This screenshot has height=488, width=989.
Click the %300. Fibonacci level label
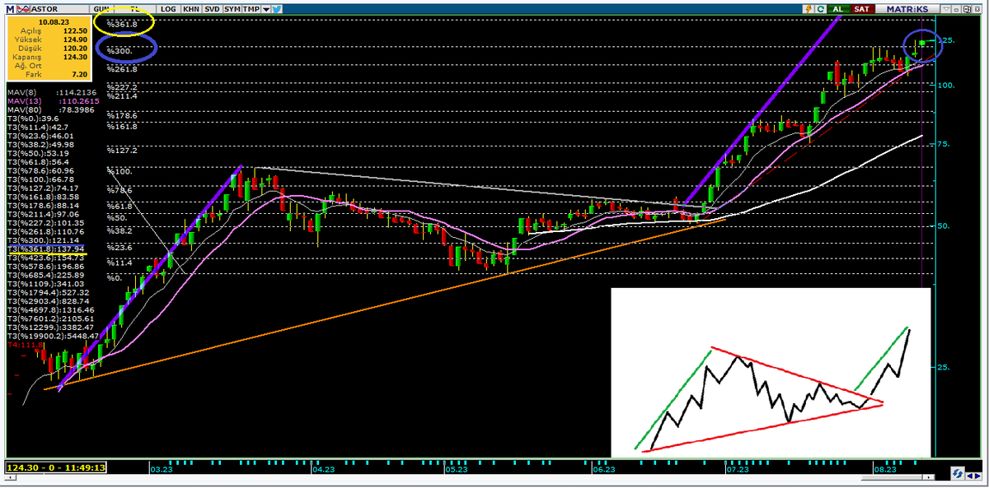pyautogui.click(x=120, y=50)
